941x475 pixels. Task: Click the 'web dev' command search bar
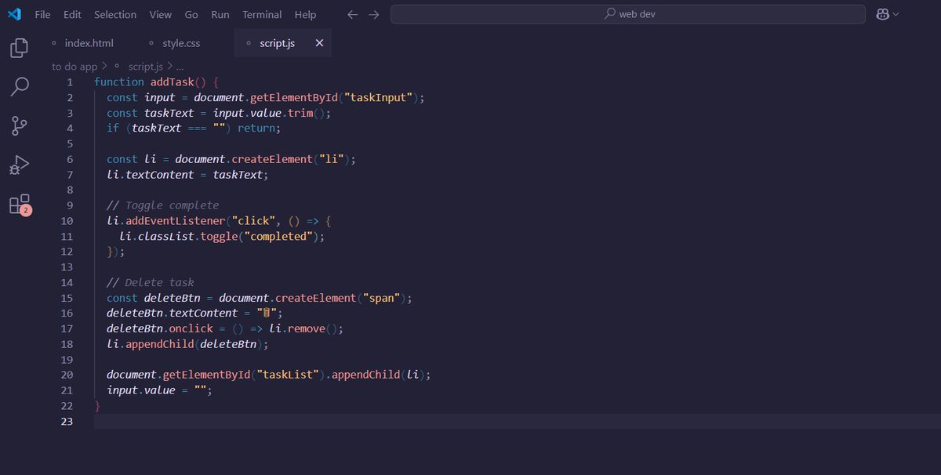click(627, 13)
